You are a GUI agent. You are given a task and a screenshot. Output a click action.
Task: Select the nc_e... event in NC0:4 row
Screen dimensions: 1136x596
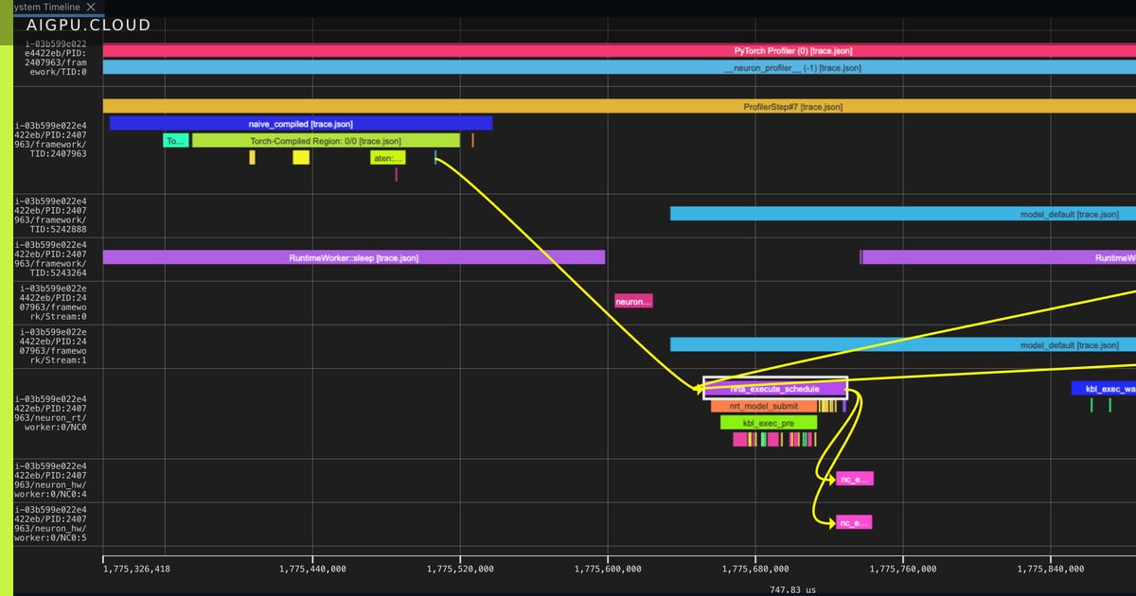tap(855, 479)
